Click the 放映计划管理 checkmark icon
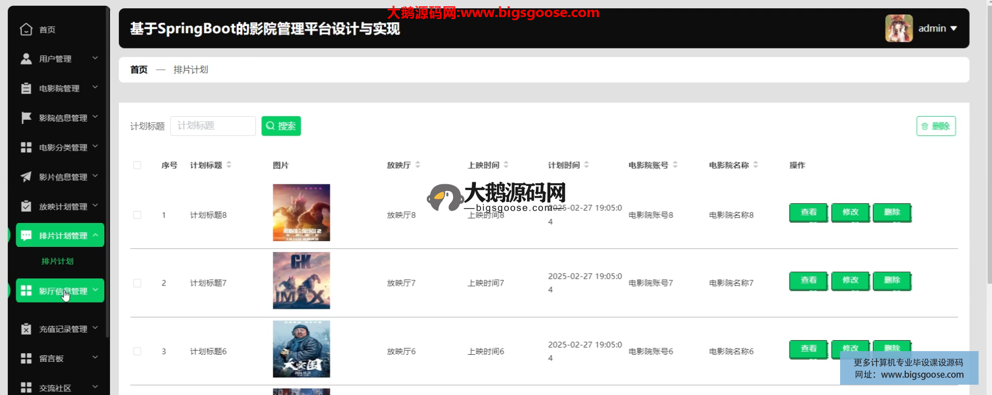This screenshot has width=992, height=395. [x=26, y=206]
